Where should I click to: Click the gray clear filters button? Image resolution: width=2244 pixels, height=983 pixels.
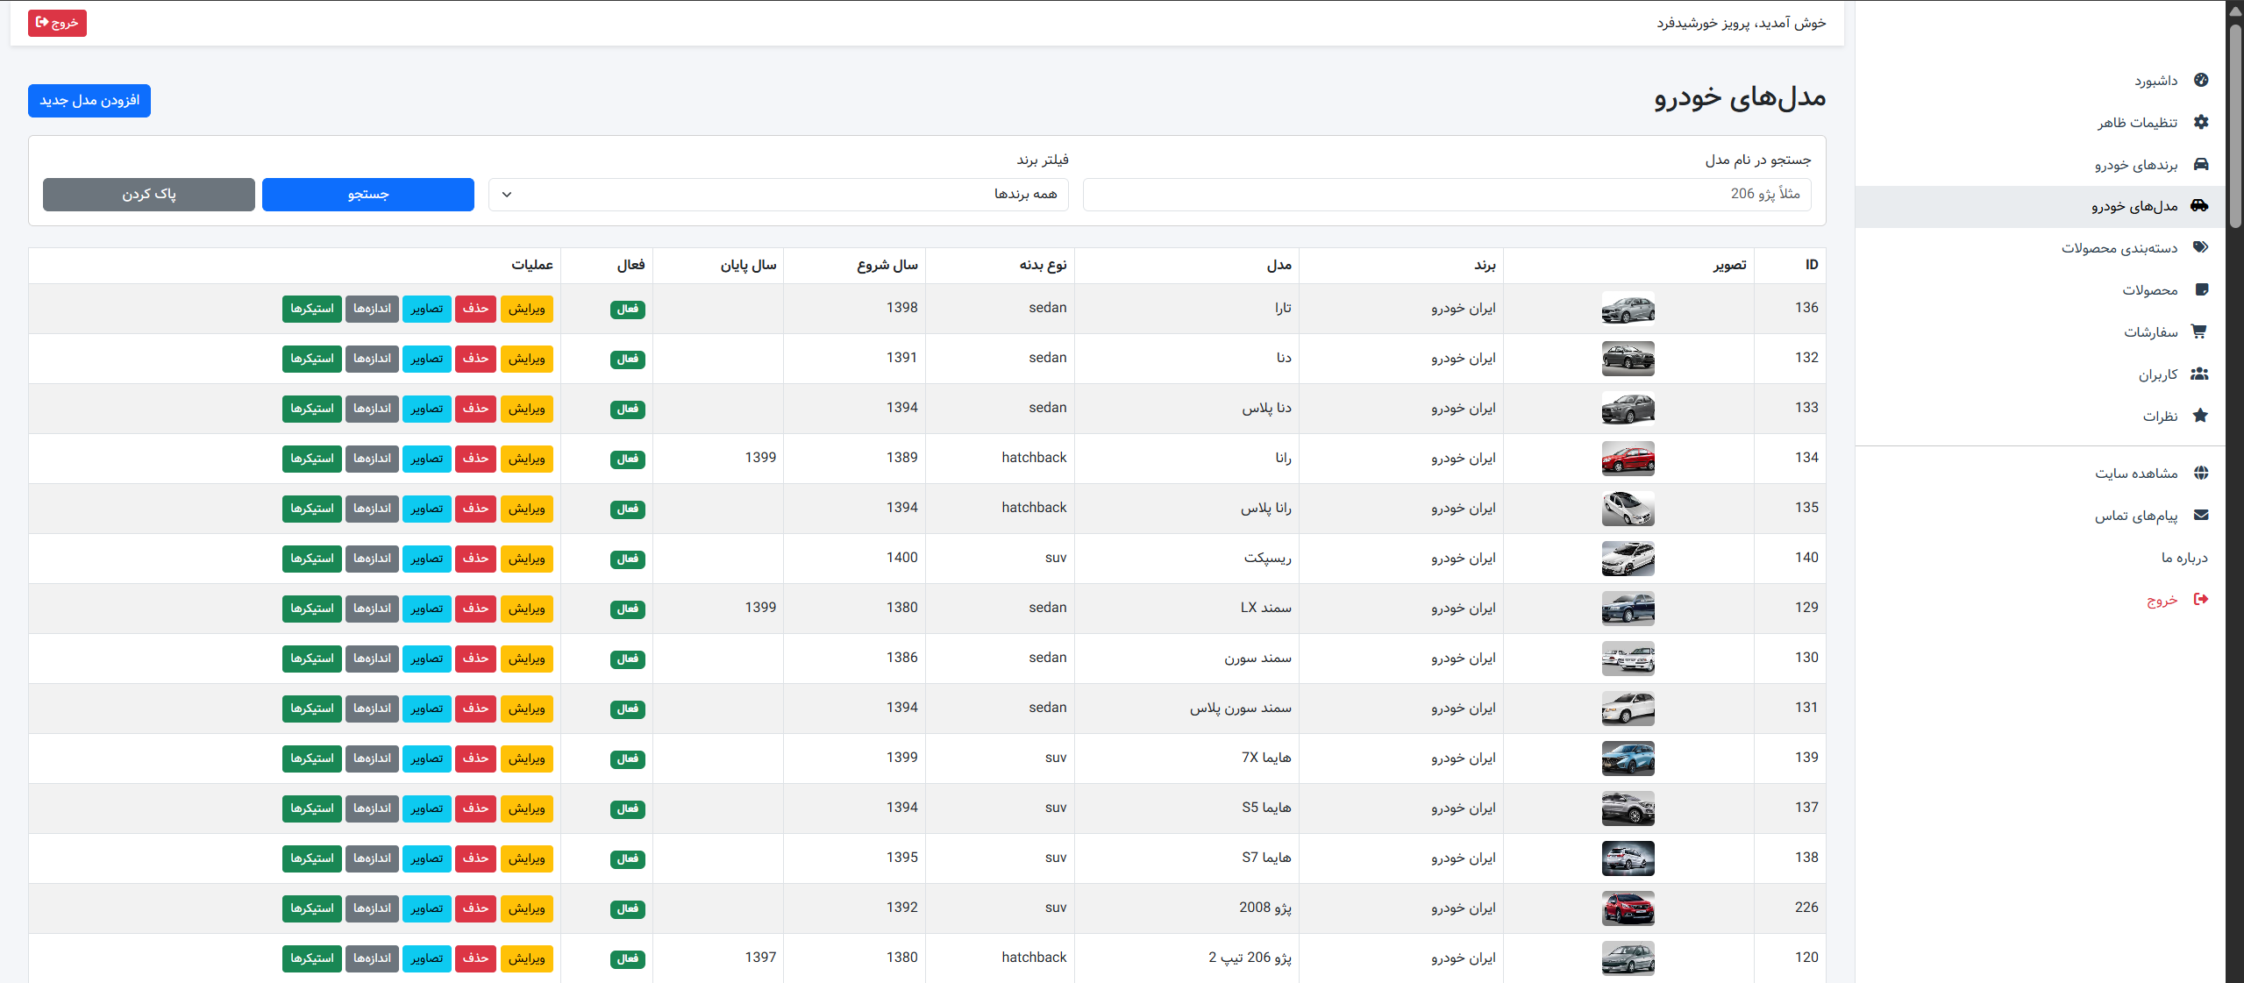(x=149, y=195)
